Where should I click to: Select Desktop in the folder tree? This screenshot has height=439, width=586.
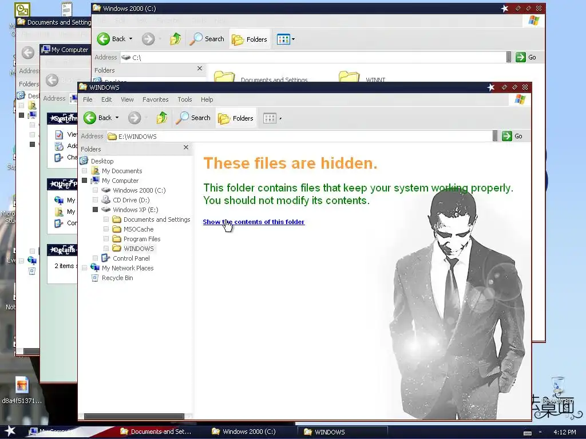coord(102,161)
